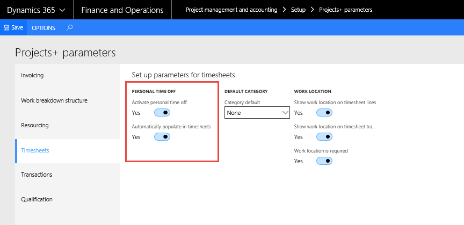Click inside the Category default field
Screen dimensions: 464x225
[x=251, y=113]
